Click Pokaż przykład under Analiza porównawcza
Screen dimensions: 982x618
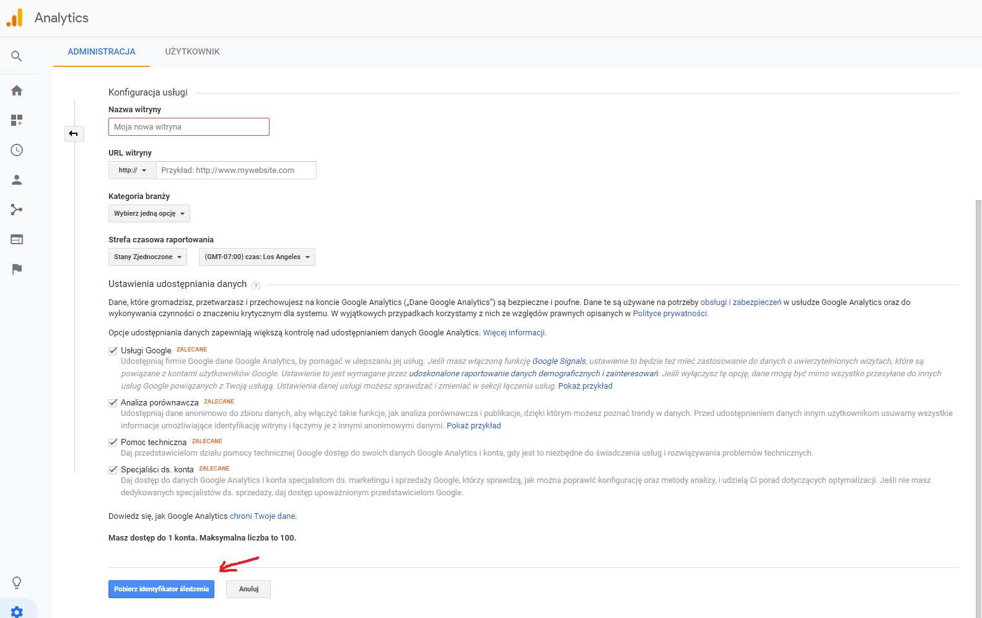474,426
